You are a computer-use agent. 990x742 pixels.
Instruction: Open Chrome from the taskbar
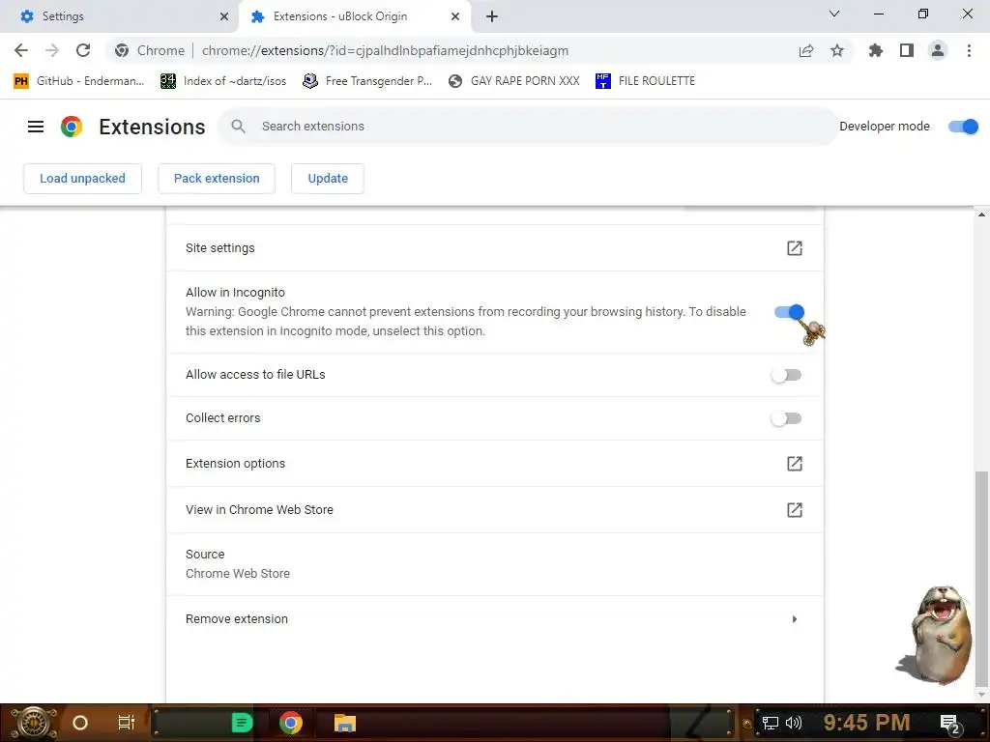coord(291,723)
